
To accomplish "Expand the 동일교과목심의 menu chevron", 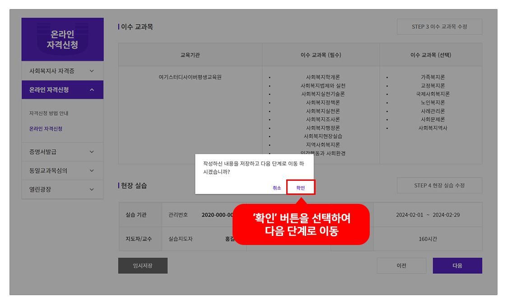I will pos(92,171).
